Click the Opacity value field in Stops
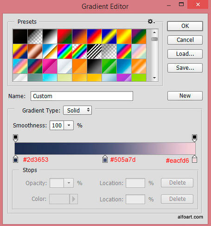This screenshot has height=226, width=211. pyautogui.click(x=57, y=183)
